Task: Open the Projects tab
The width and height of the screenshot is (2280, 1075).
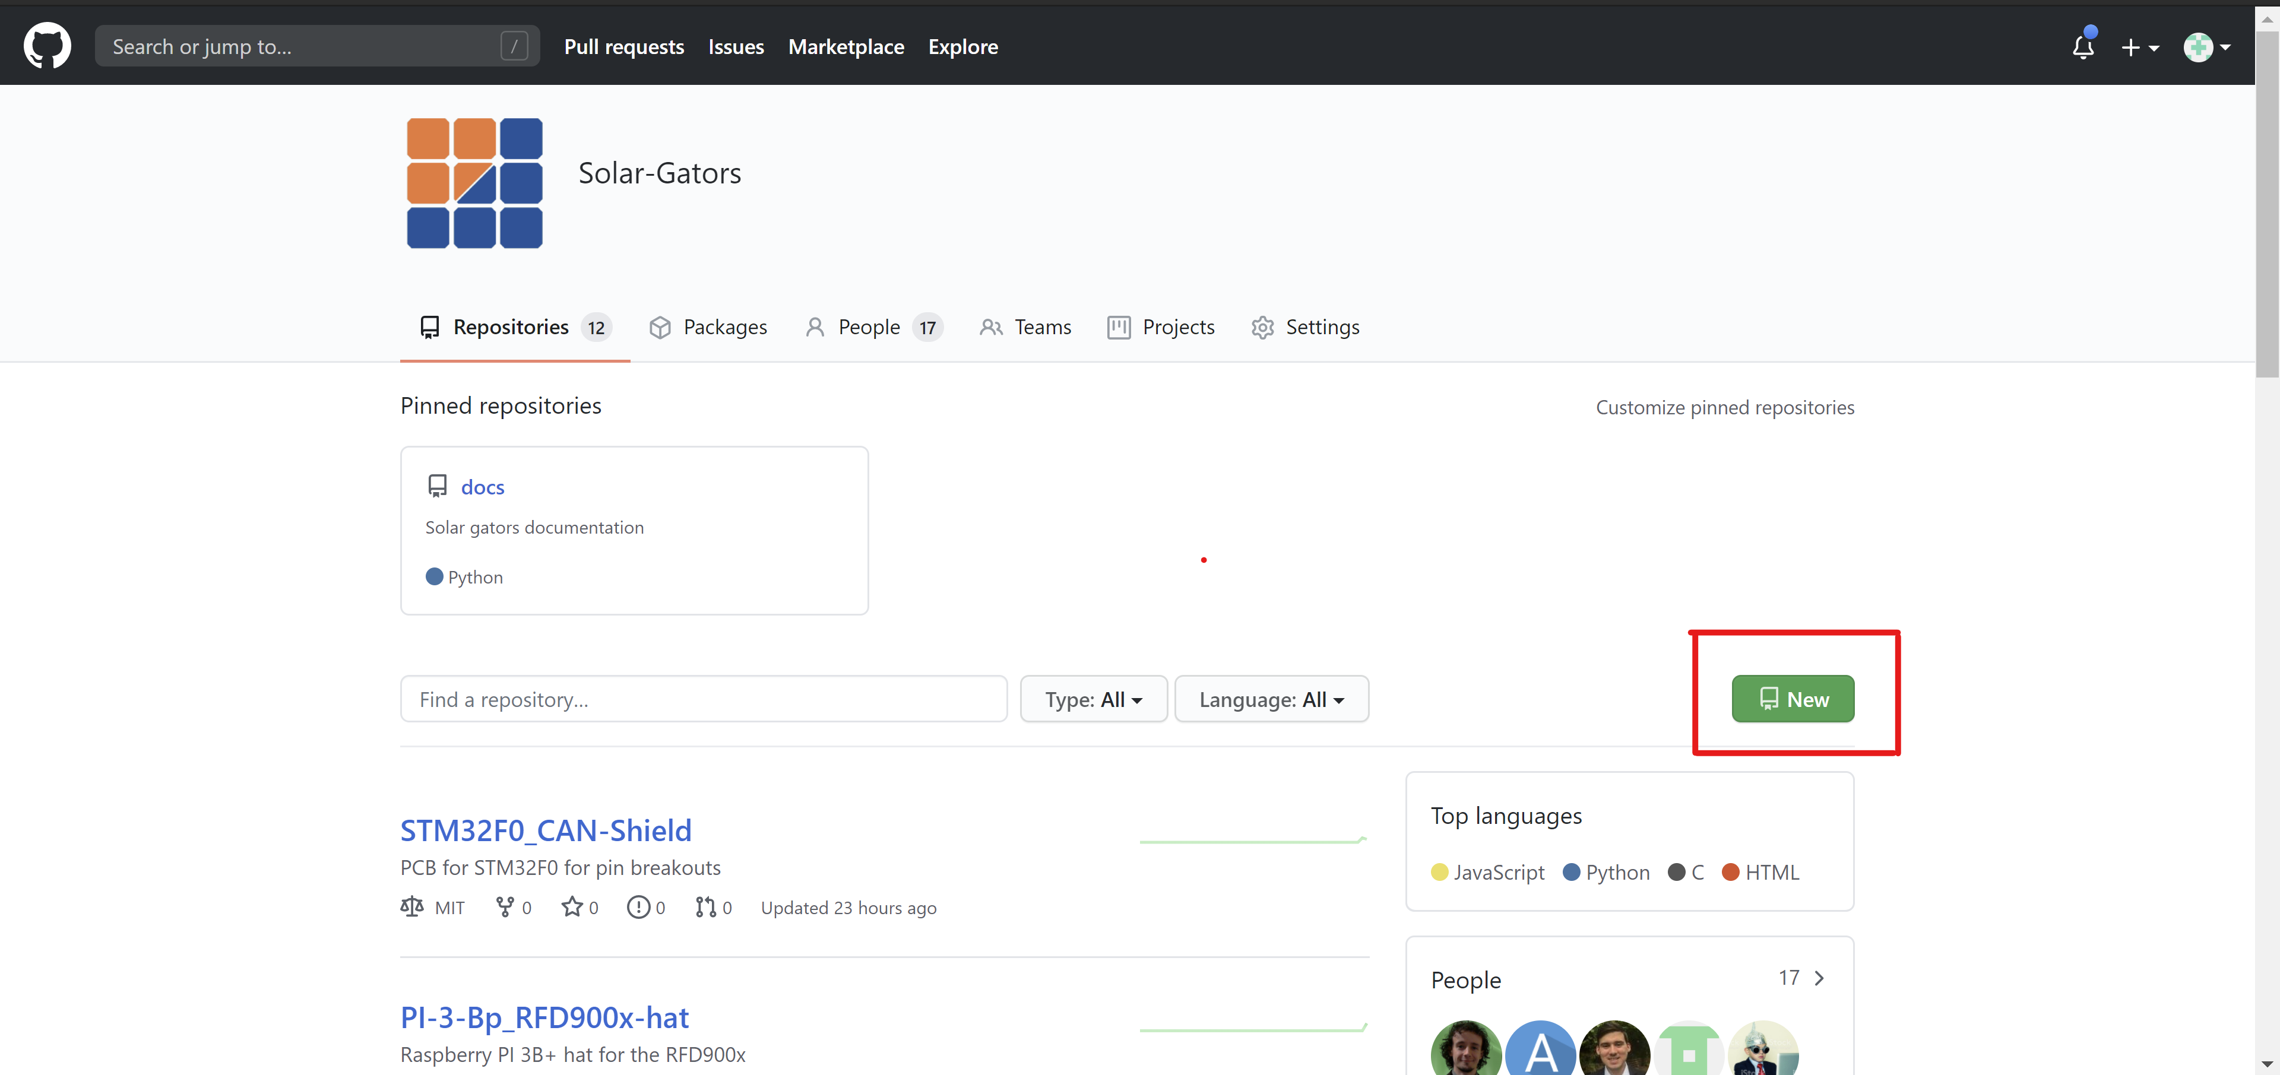Action: 1160,327
